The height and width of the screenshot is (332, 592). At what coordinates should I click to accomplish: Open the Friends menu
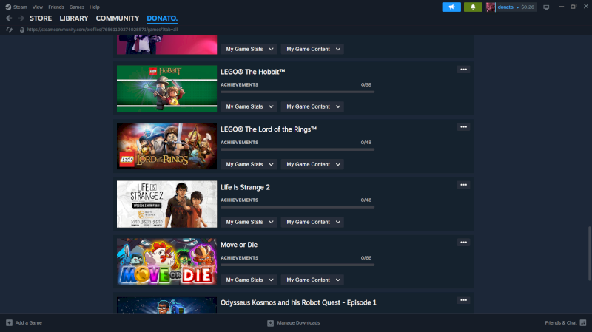pos(56,7)
